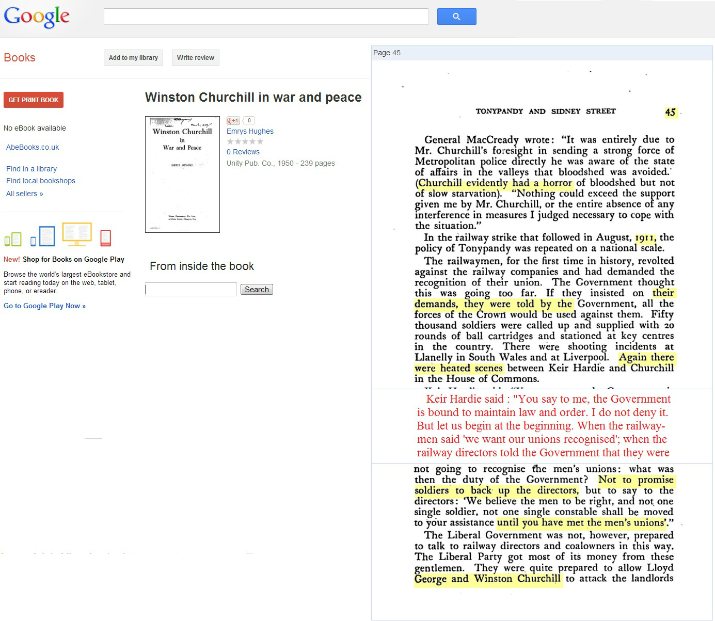This screenshot has width=715, height=621.
Task: Click the Google logo
Action: [x=37, y=17]
